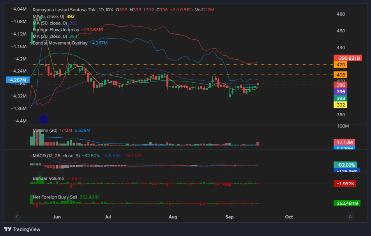Image resolution: width=371 pixels, height=236 pixels.
Task: Select the MACD (12, 26, close, 9) legend
Action: (56, 156)
